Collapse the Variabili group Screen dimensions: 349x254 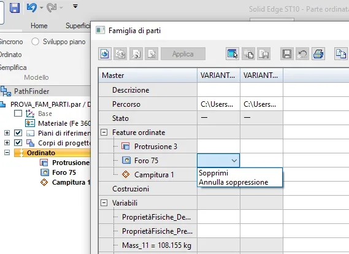(x=104, y=203)
